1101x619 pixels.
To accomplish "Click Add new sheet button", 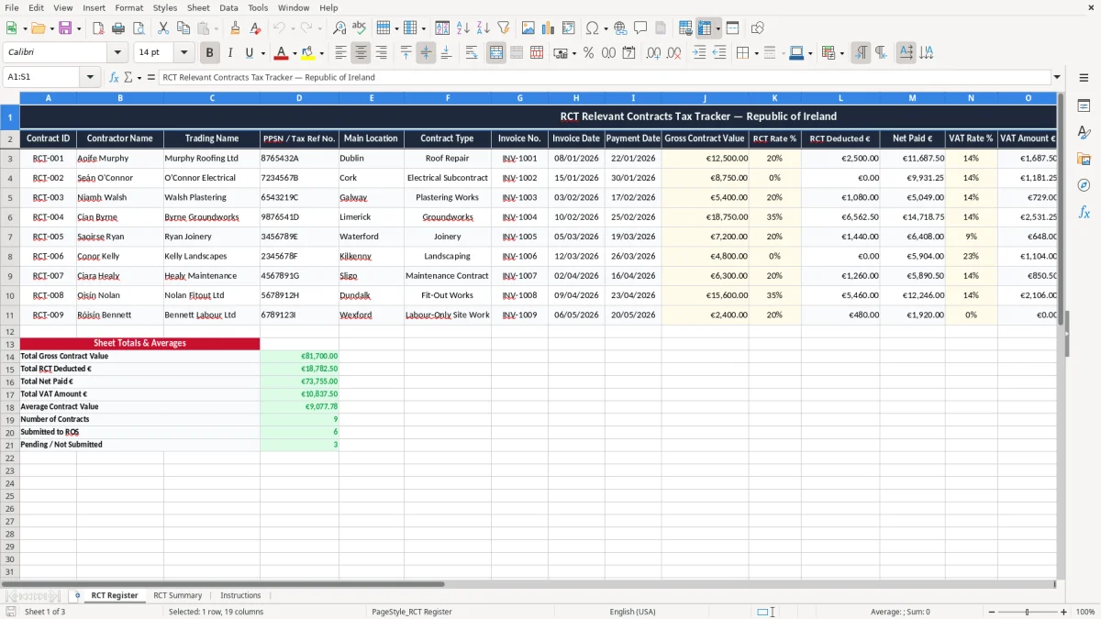I will 77,595.
